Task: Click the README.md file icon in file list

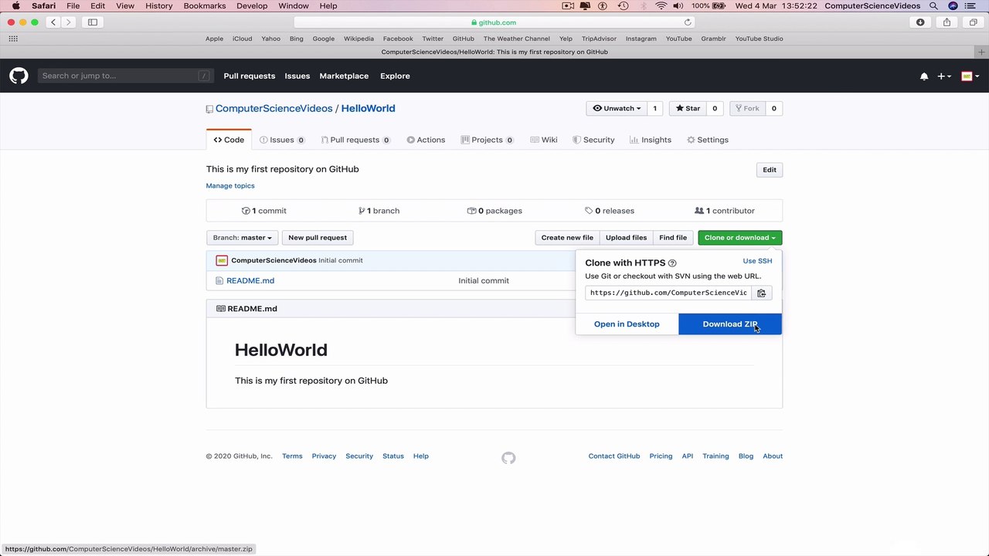Action: pos(219,281)
